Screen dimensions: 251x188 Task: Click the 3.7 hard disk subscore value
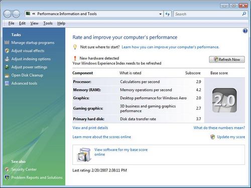198,119
